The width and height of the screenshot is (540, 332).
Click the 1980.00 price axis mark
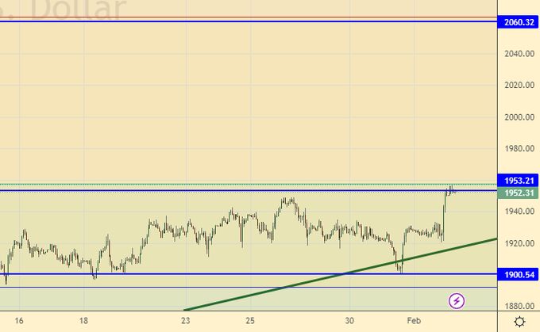(518, 149)
